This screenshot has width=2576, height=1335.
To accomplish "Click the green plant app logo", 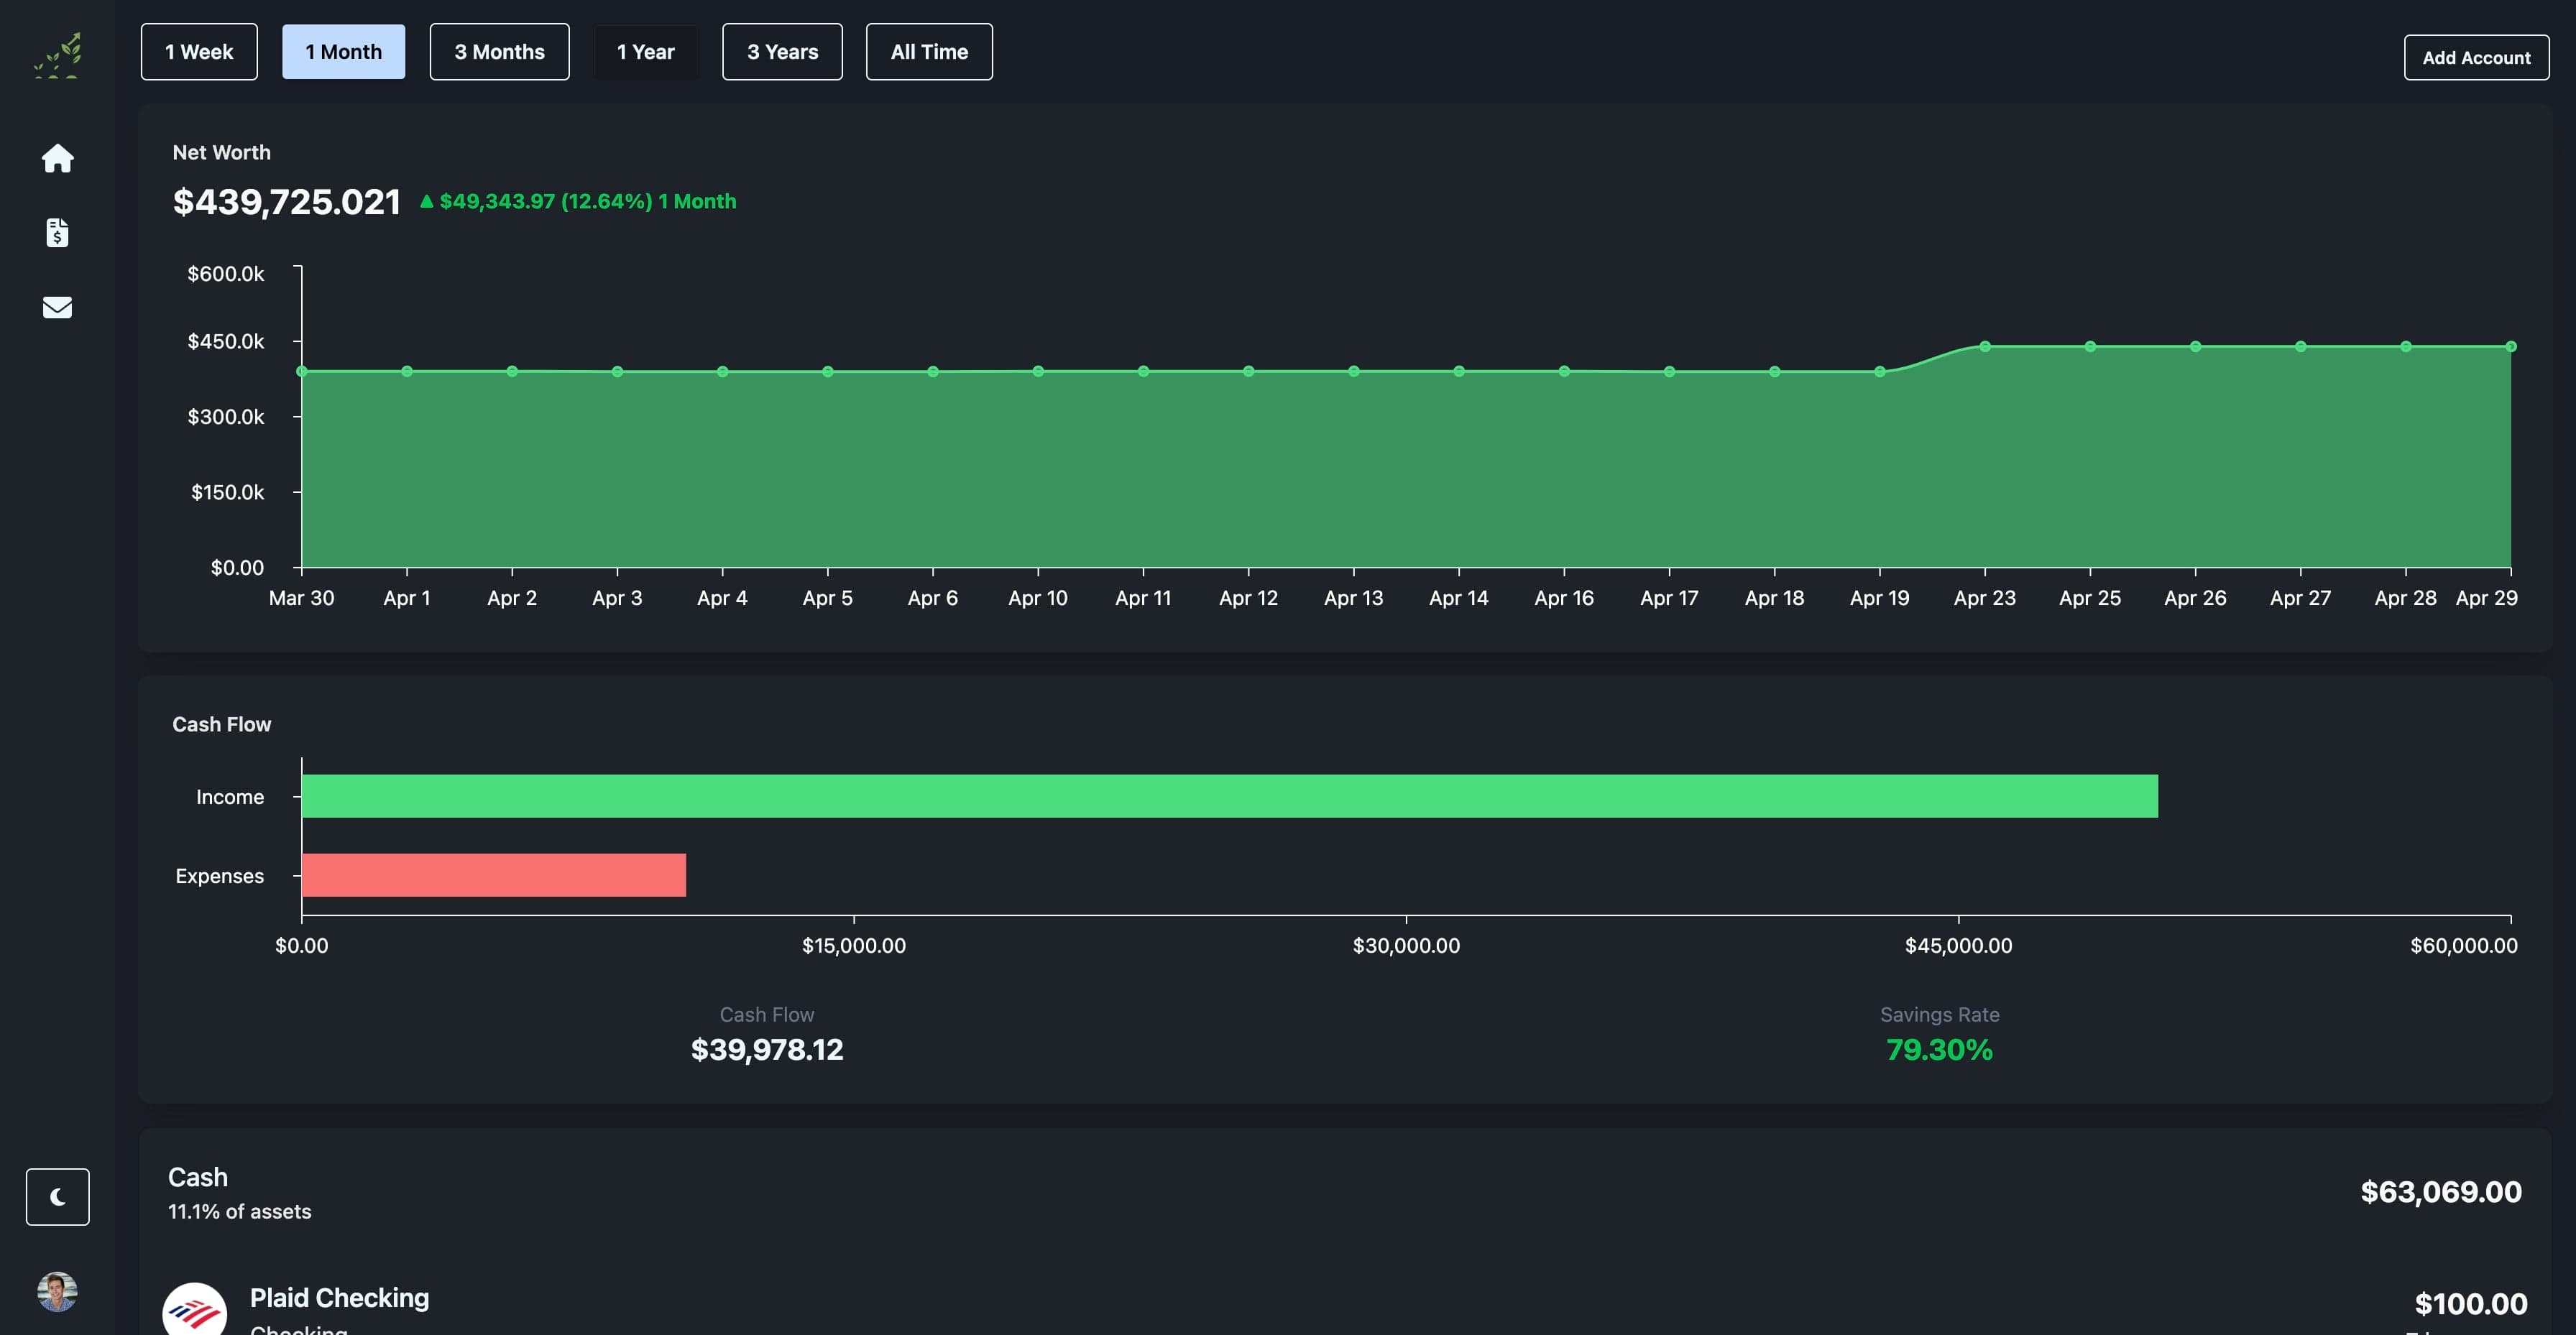I will coord(58,55).
